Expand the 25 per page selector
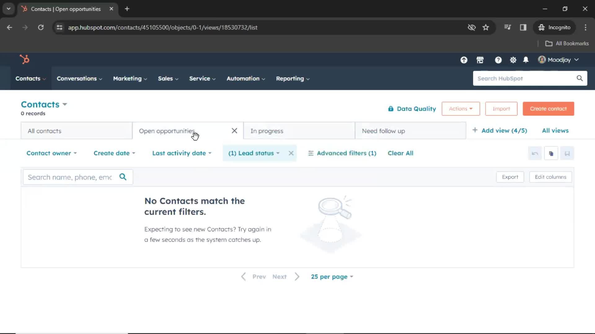The image size is (595, 334). pos(331,276)
